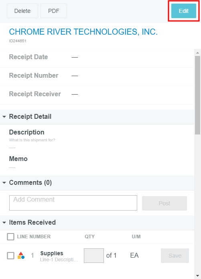Click the colorful shapes icon beside Supplies

21,256
